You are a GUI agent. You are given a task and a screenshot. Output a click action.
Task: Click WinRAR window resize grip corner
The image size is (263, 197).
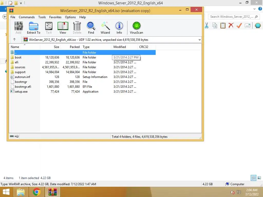200,138
